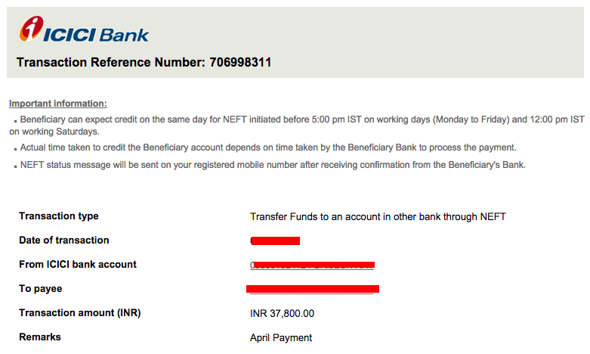Screen dimensions: 590x354
Task: Click the underlined Important information heading
Action: 57,104
